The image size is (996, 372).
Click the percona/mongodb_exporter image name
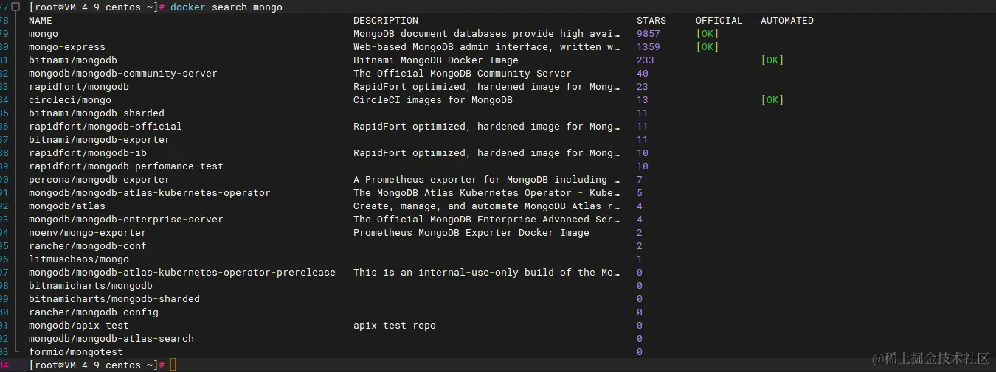[100, 179]
